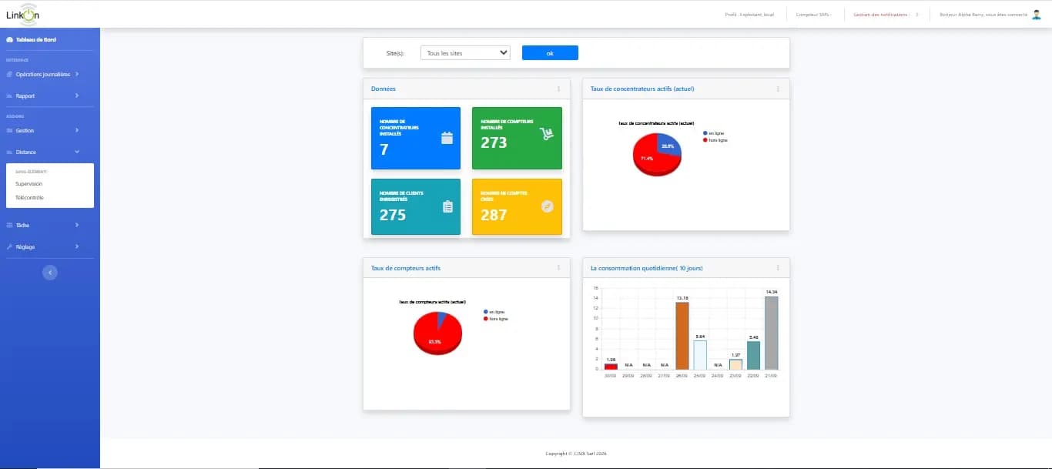Open the three-dot menu of Taux de compteurs actifs

(x=559, y=267)
